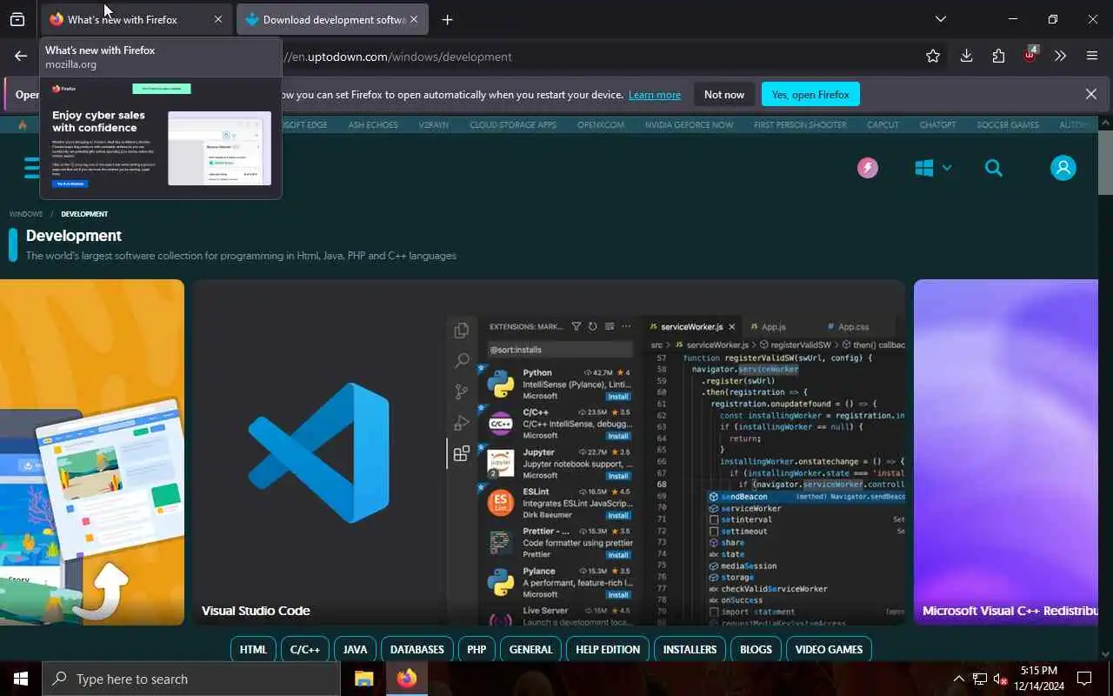Select the JAVA category button
The width and height of the screenshot is (1113, 696).
(x=355, y=649)
